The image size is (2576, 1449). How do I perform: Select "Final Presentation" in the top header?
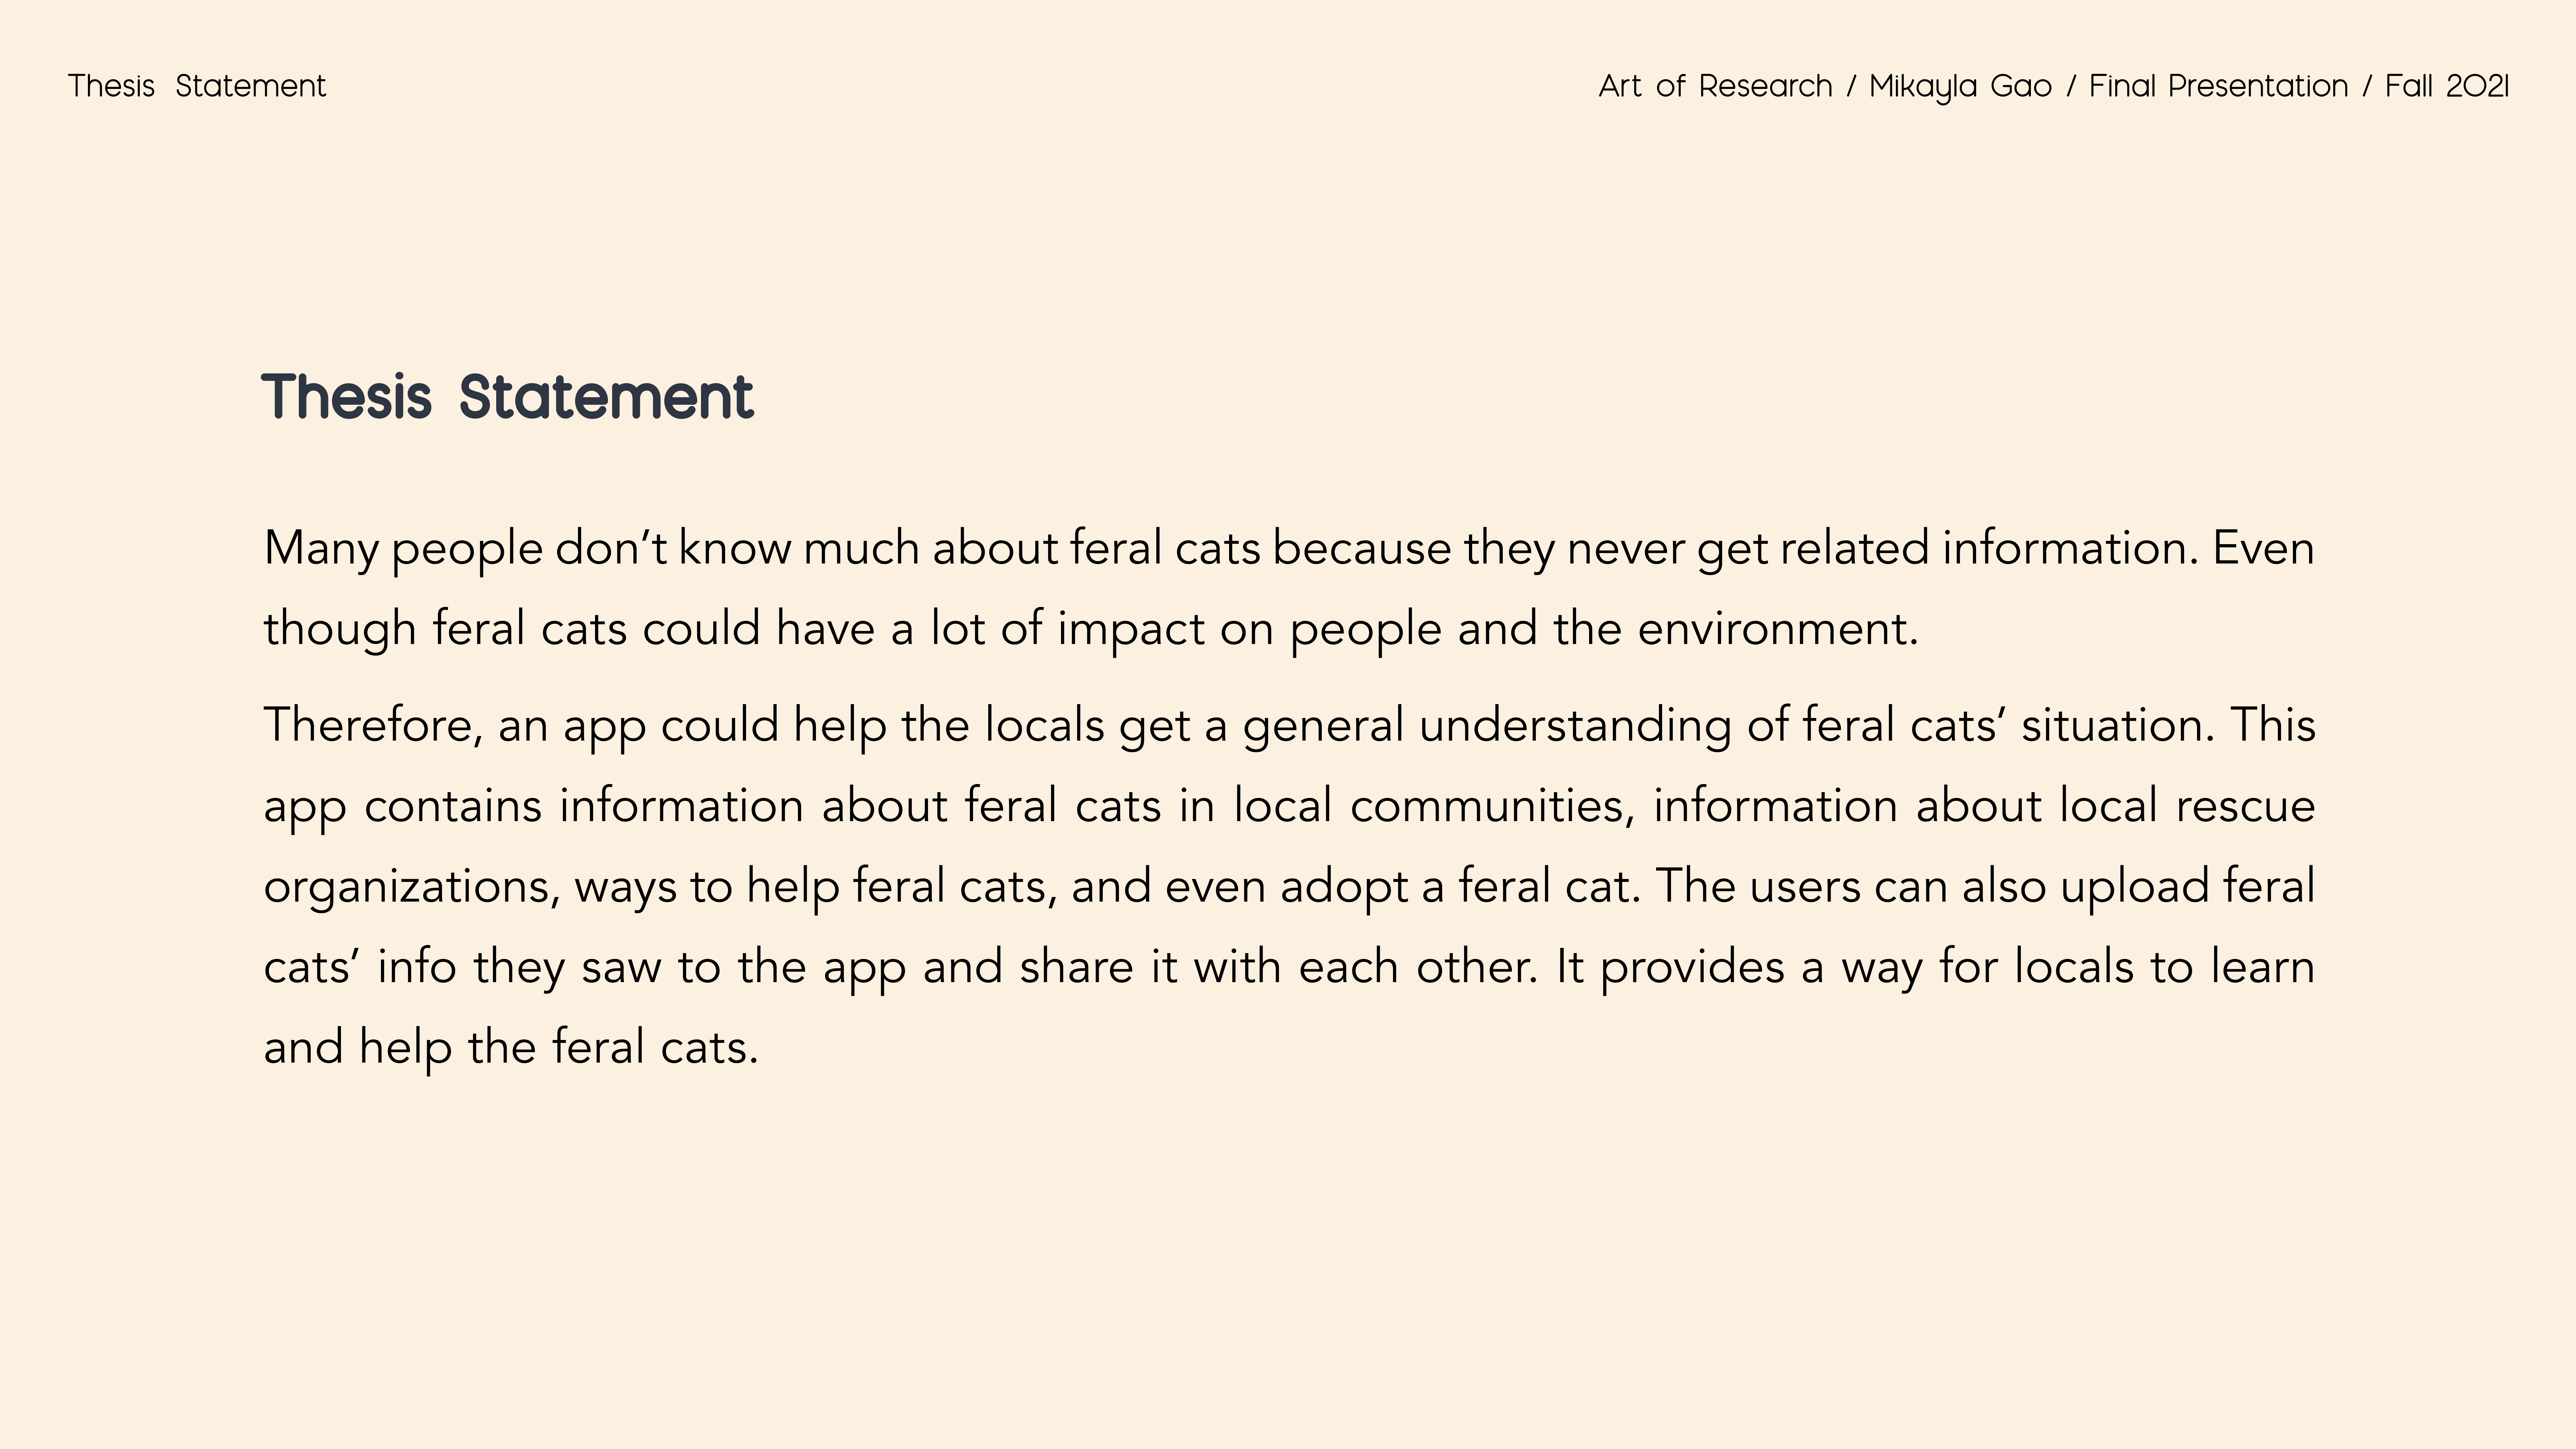(x=2218, y=86)
